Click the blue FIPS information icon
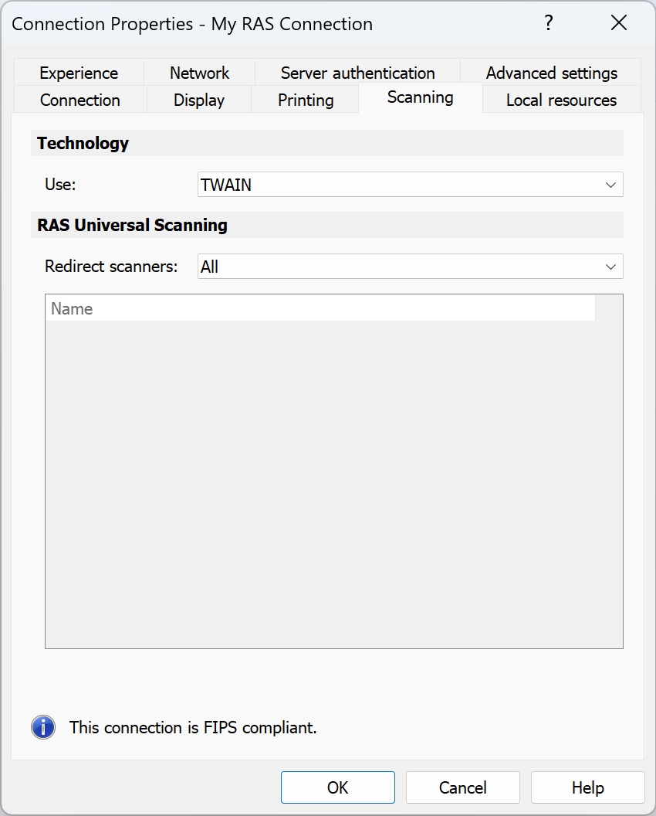656x816 pixels. point(43,727)
